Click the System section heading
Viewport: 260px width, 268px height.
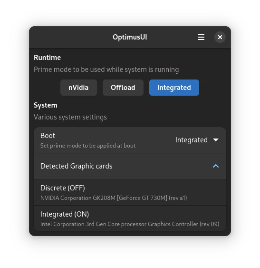pyautogui.click(x=46, y=105)
